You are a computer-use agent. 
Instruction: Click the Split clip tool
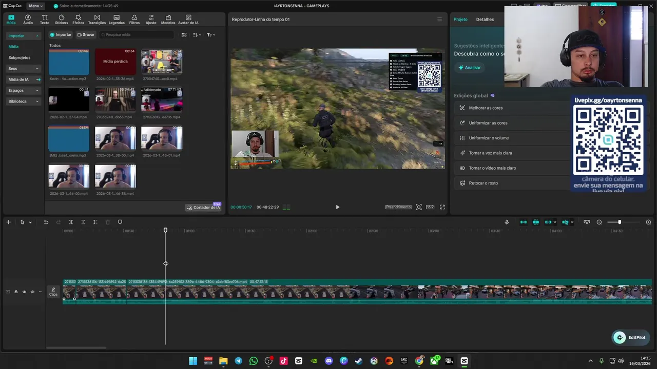(71, 222)
